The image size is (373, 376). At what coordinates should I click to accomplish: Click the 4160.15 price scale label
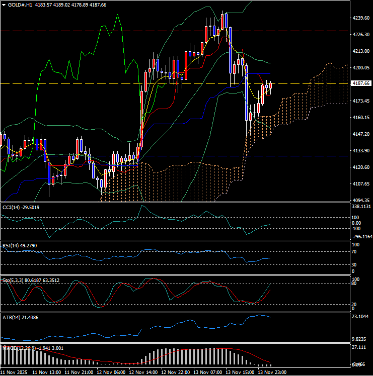pos(360,117)
